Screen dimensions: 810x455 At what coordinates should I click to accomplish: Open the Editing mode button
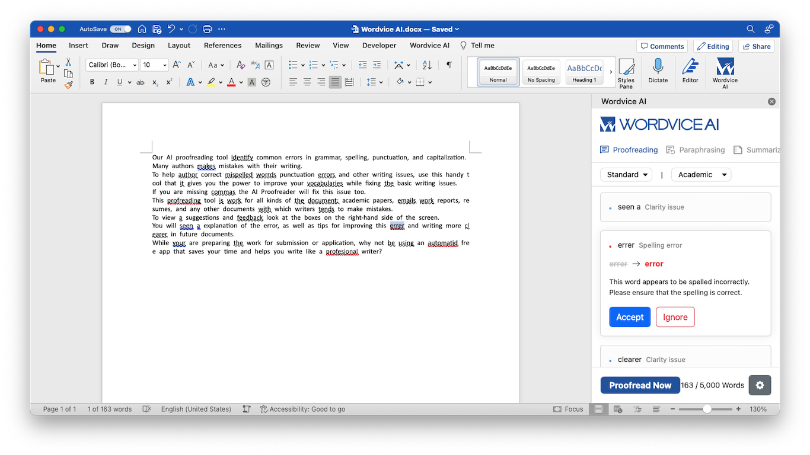pos(713,46)
